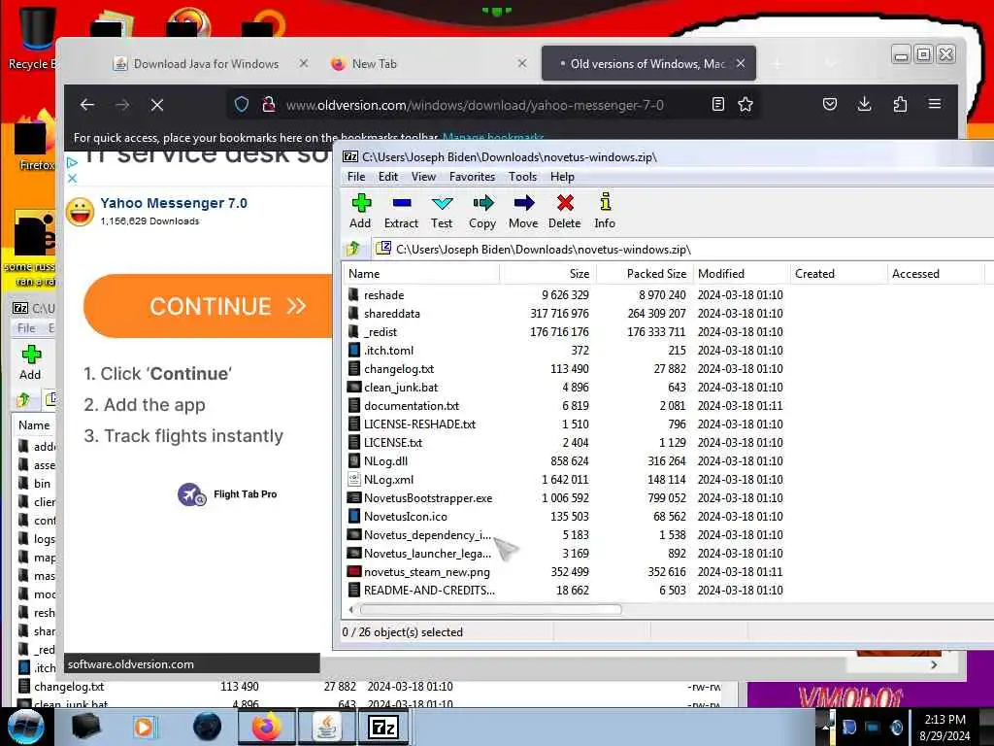Viewport: 994px width, 746px height.
Task: Open the Favorites menu in 7-Zip
Action: click(473, 177)
